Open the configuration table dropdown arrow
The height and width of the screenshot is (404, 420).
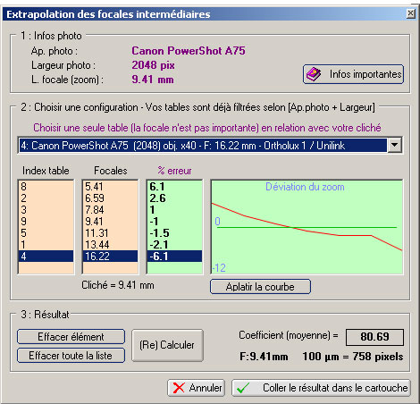point(395,145)
